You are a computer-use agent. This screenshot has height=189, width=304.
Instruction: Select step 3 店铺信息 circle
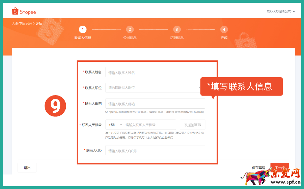pos(177,29)
